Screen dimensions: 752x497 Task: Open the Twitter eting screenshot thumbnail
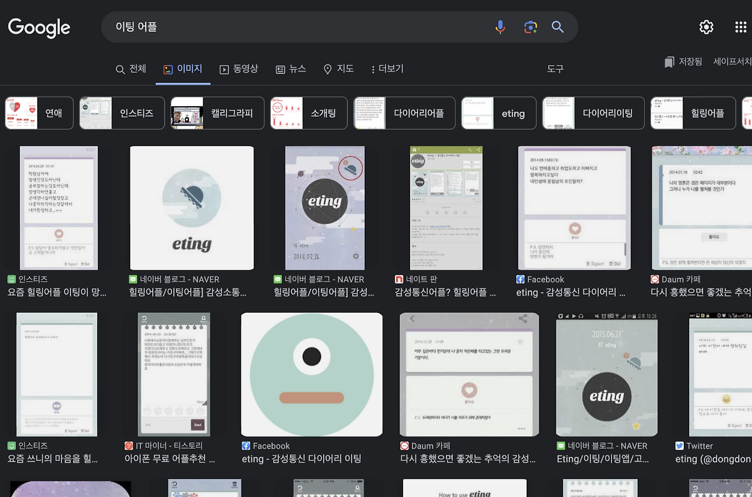(x=720, y=374)
